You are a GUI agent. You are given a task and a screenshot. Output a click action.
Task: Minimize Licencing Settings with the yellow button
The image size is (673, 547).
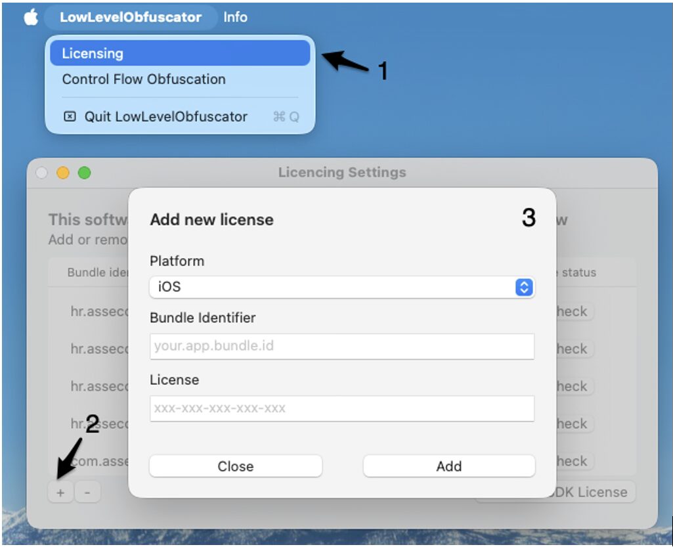click(x=63, y=173)
